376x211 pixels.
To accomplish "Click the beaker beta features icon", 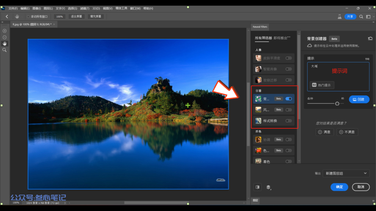I will 339,17.
